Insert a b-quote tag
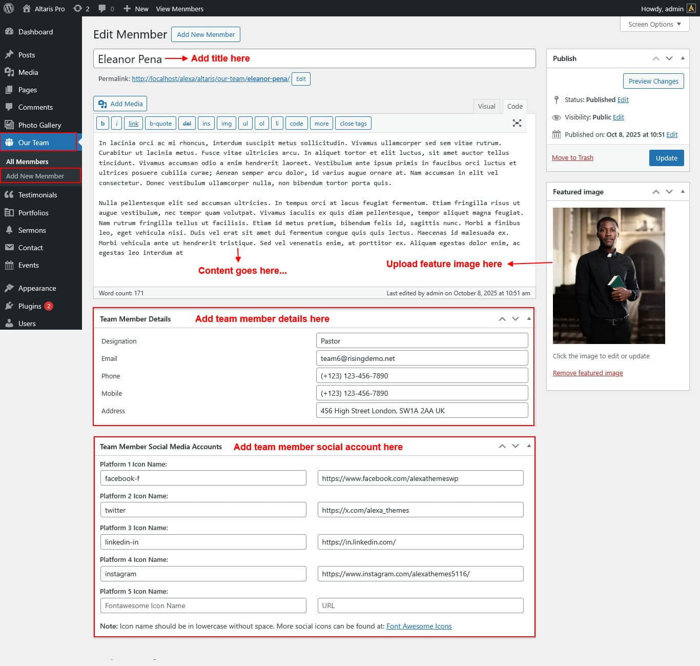Viewport: 700px width, 666px height. [160, 124]
